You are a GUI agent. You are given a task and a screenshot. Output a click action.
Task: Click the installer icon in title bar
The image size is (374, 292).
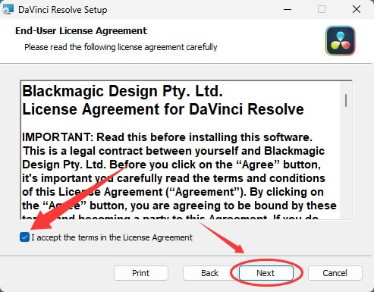(x=8, y=10)
